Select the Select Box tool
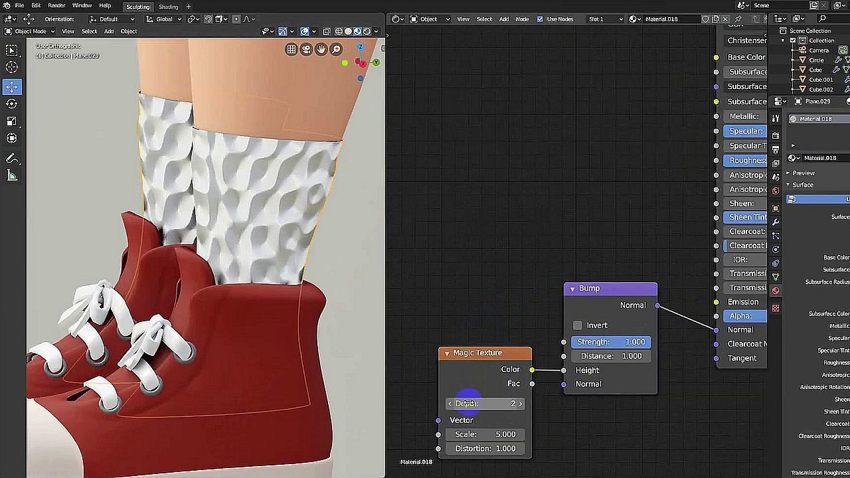Image resolution: width=850 pixels, height=478 pixels. [x=12, y=50]
